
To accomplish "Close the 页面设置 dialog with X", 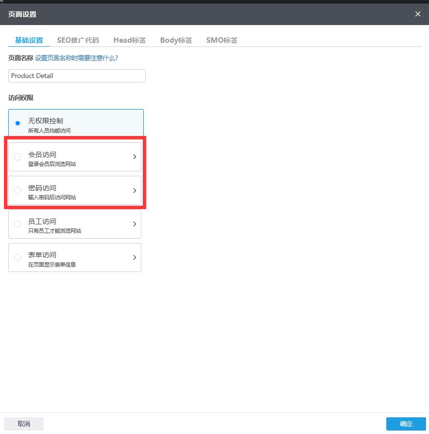I will pos(418,14).
